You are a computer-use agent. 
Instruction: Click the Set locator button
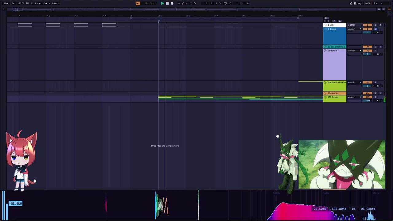(327, 18)
